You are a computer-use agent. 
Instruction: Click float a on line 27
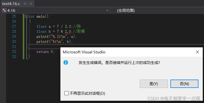pos(43,26)
